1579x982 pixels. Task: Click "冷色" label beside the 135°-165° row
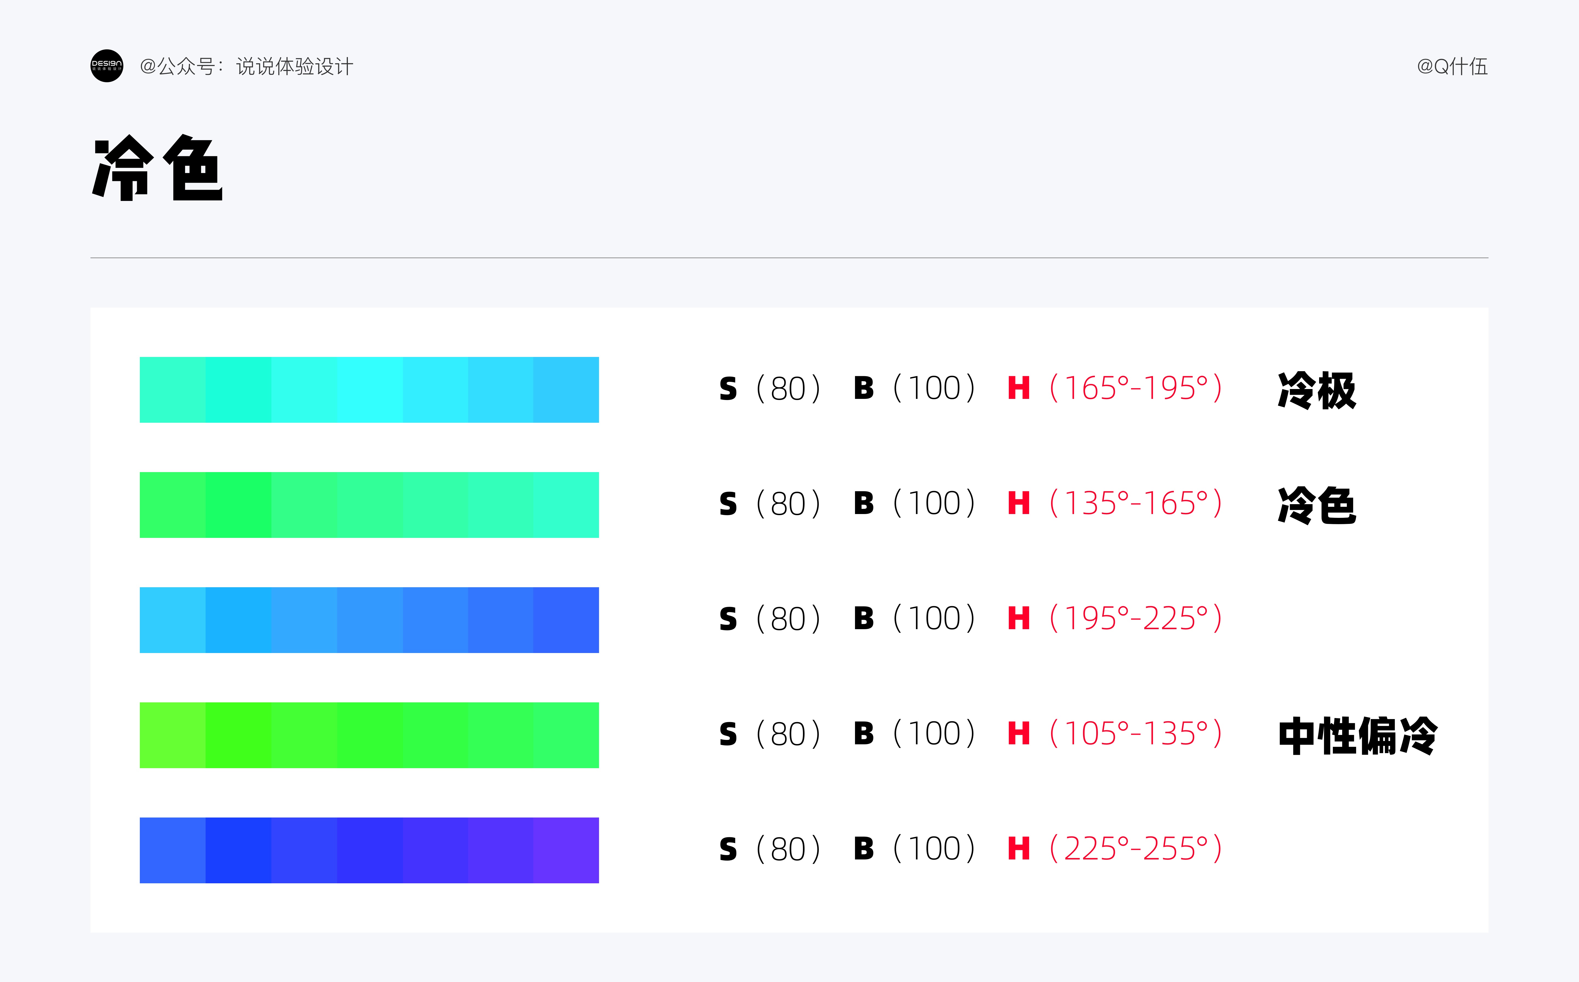[1317, 505]
